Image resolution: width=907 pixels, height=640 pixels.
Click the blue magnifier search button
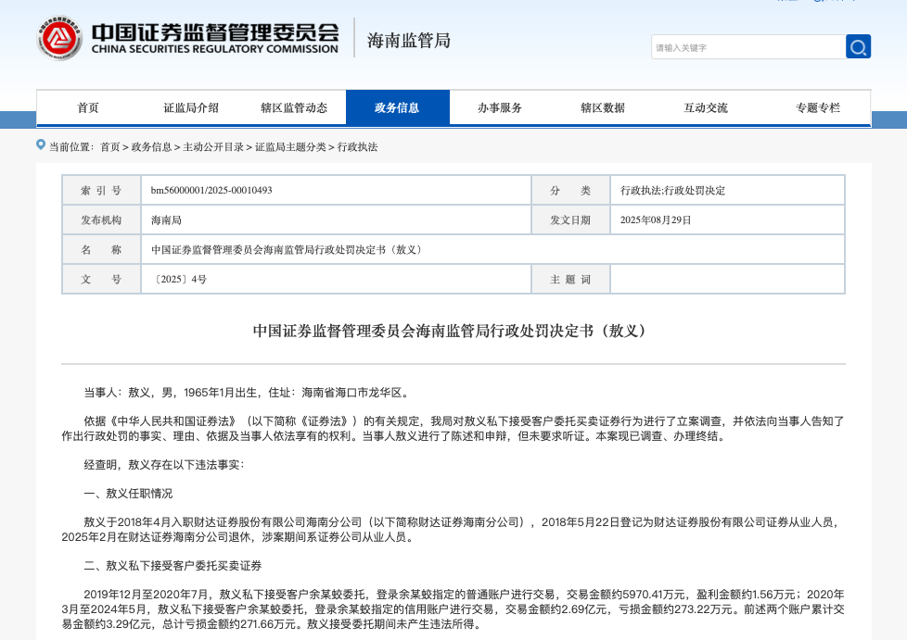(x=858, y=47)
